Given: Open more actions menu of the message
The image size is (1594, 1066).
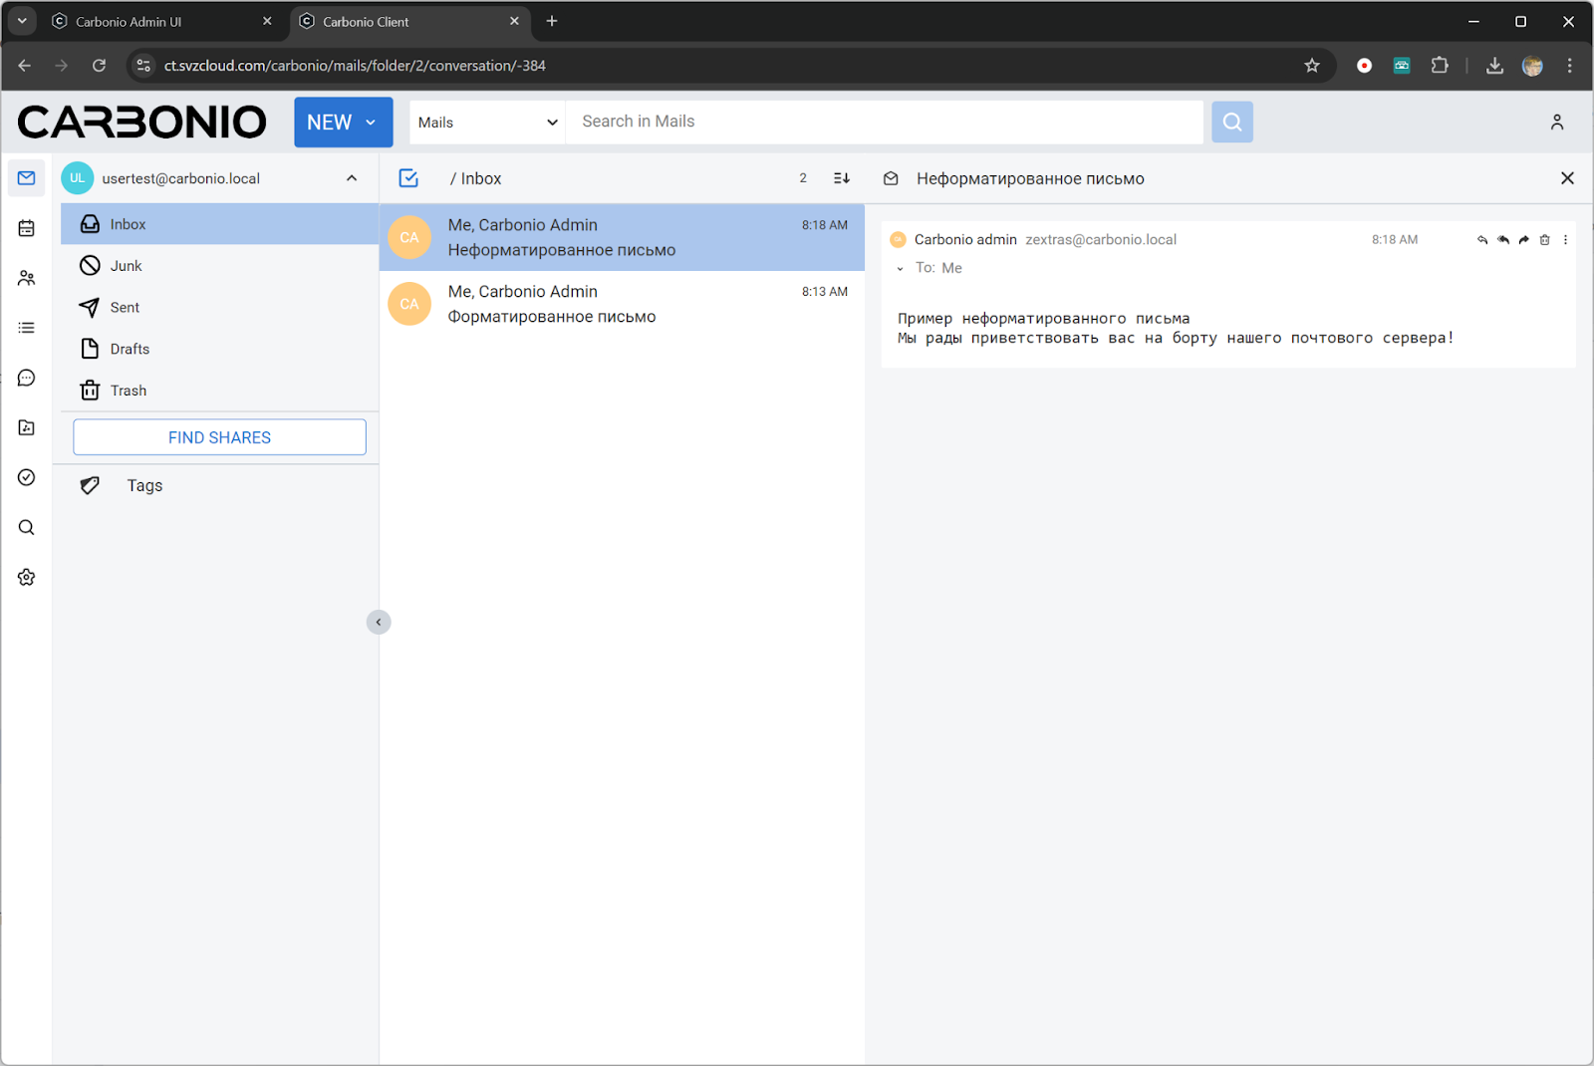Looking at the screenshot, I should pyautogui.click(x=1566, y=240).
